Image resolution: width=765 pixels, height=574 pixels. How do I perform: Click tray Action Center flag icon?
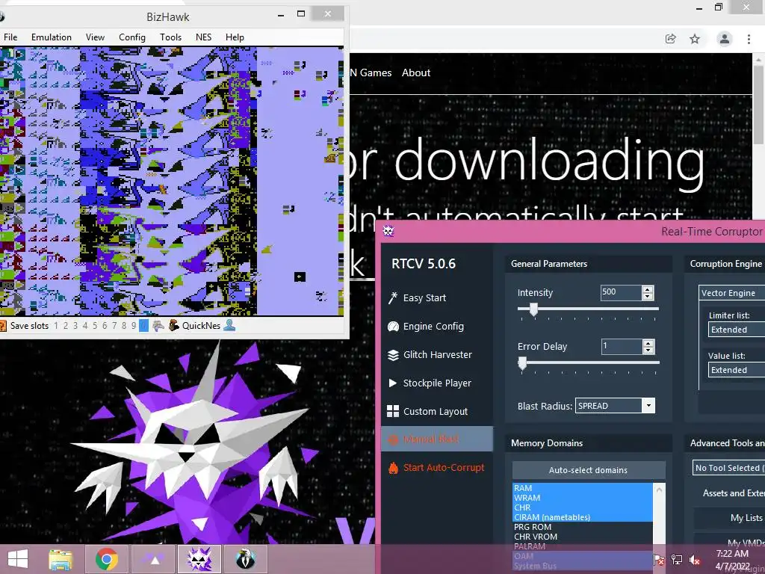coord(659,559)
